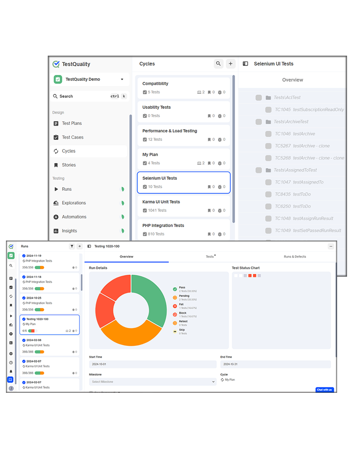
Task: Open search in the Cycles panel header
Action: [x=218, y=63]
